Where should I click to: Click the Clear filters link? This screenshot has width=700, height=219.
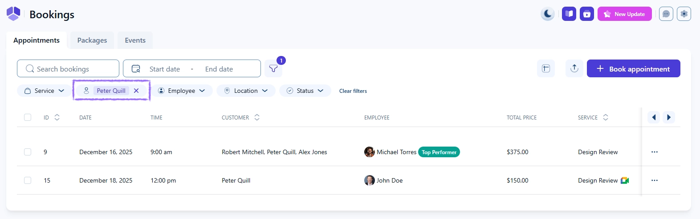click(x=353, y=91)
